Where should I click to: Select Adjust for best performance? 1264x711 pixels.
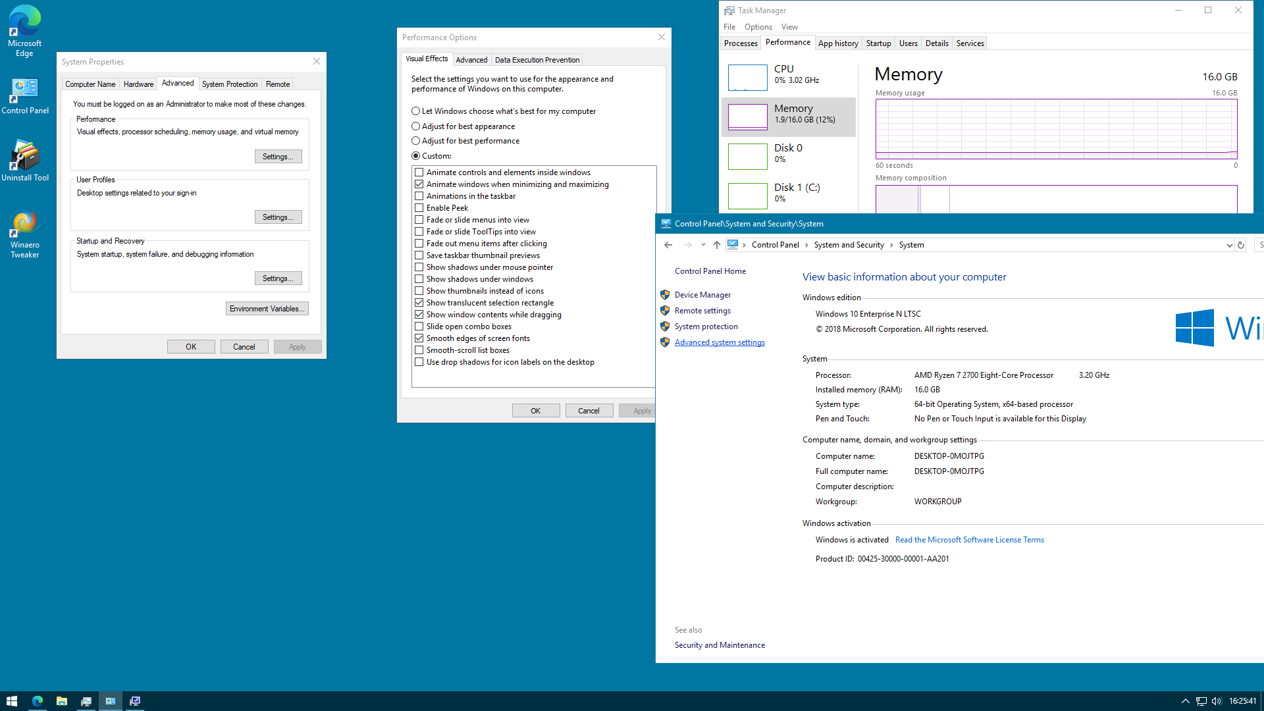click(465, 141)
